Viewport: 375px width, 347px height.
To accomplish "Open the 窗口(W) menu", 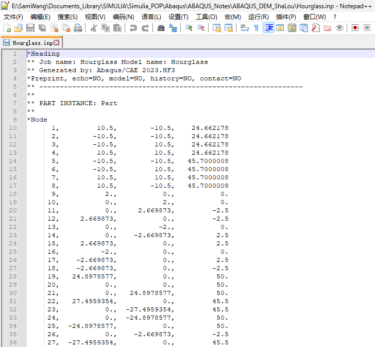I will [315, 17].
